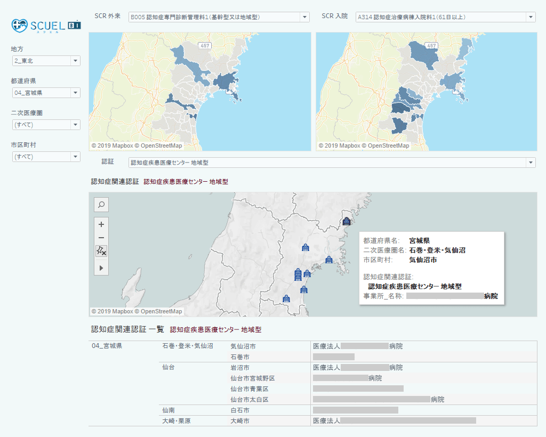The image size is (546, 437).
Task: Click 仙台市青葉区 in the list
Action: 249,389
